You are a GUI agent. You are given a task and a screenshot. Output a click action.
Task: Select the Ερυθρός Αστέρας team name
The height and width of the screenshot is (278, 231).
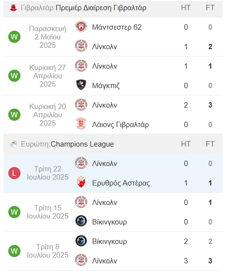(x=121, y=183)
